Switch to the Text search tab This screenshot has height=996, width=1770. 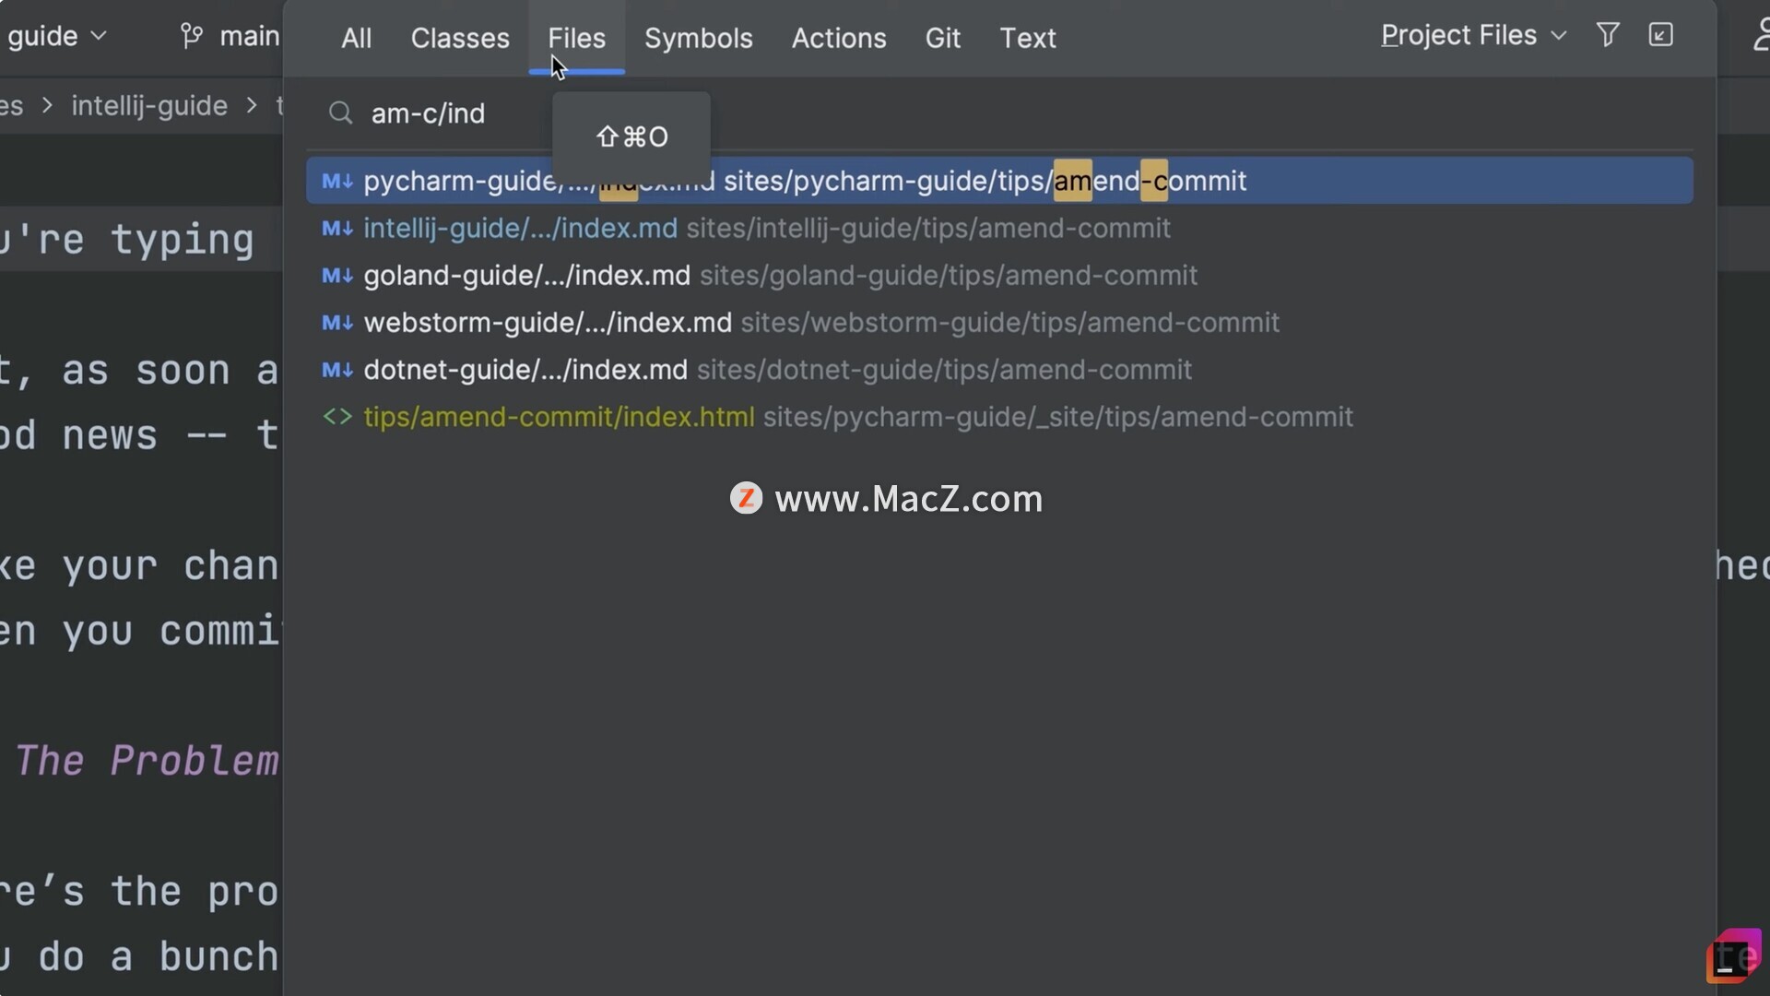pyautogui.click(x=1027, y=38)
